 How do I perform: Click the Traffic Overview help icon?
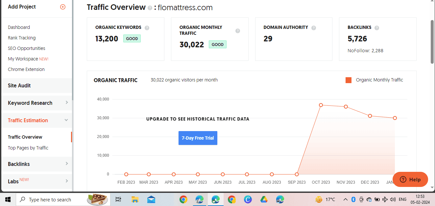151,8
